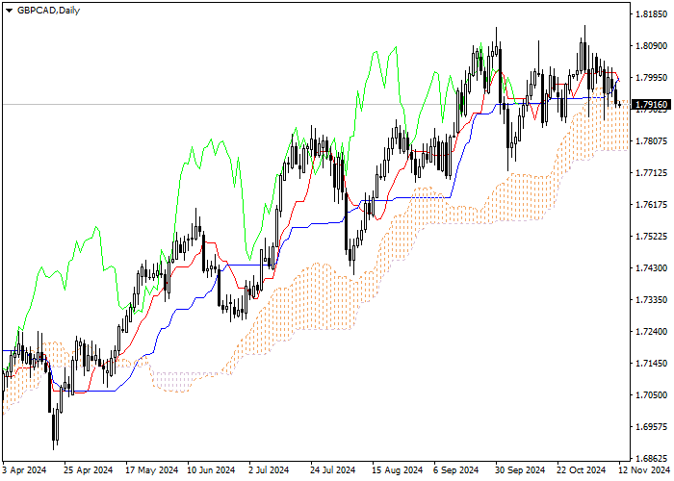Click the 3 Apr 2024 date label
The height and width of the screenshot is (481, 674).
point(24,470)
